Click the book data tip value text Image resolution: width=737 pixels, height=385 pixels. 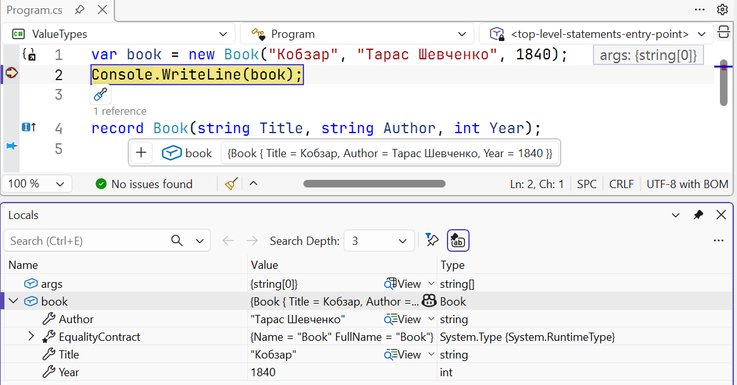(x=389, y=153)
